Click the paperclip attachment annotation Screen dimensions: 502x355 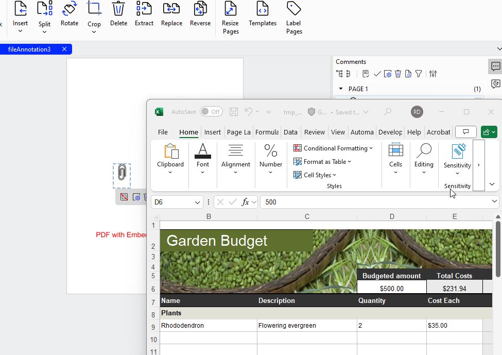pyautogui.click(x=122, y=173)
